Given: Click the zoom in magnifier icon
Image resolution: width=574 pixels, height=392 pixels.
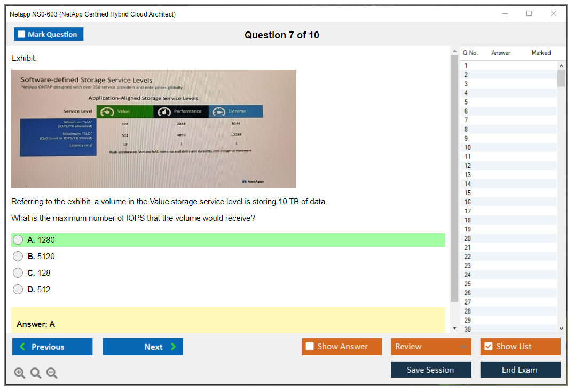Looking at the screenshot, I should (20, 373).
